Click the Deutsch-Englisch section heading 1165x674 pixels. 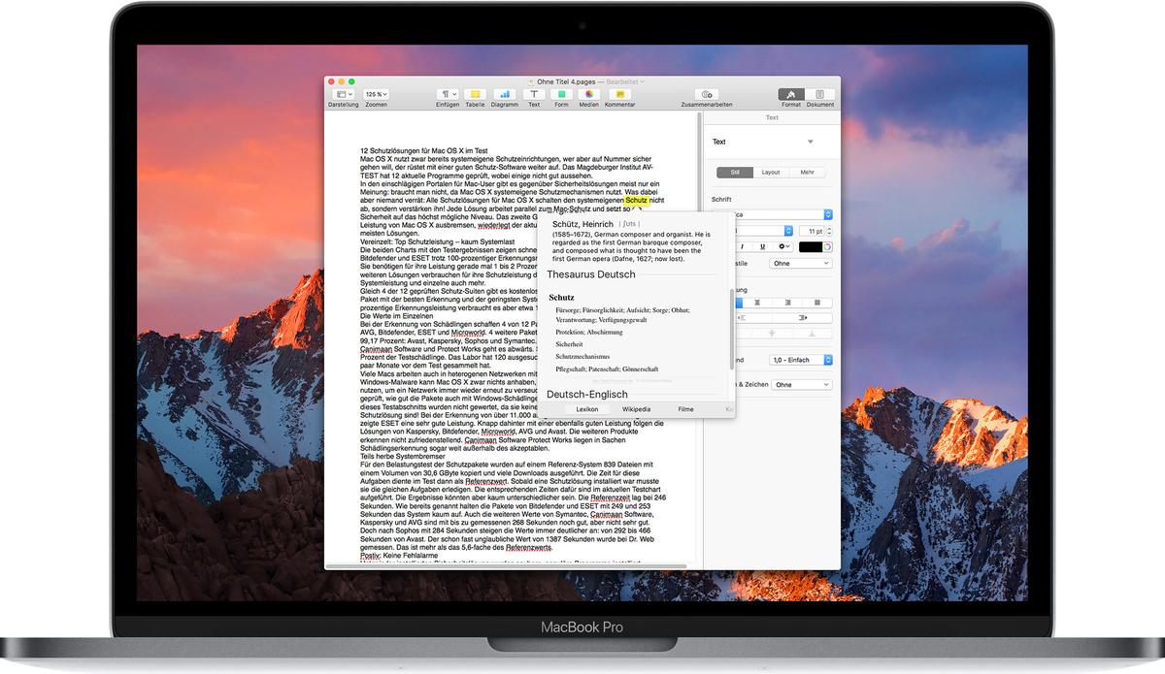pos(586,395)
